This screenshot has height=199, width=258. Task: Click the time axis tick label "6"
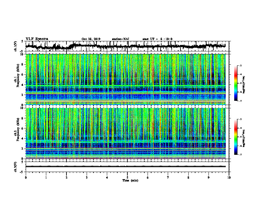pos(148,178)
